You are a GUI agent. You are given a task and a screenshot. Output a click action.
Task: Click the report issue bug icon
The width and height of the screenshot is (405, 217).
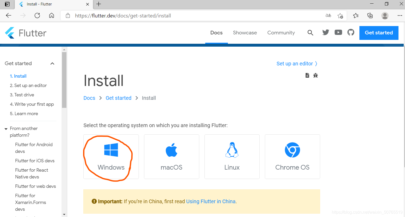click(315, 75)
